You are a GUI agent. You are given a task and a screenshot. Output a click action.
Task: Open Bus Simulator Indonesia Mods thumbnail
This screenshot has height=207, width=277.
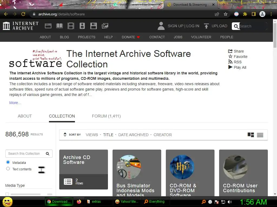point(128,167)
